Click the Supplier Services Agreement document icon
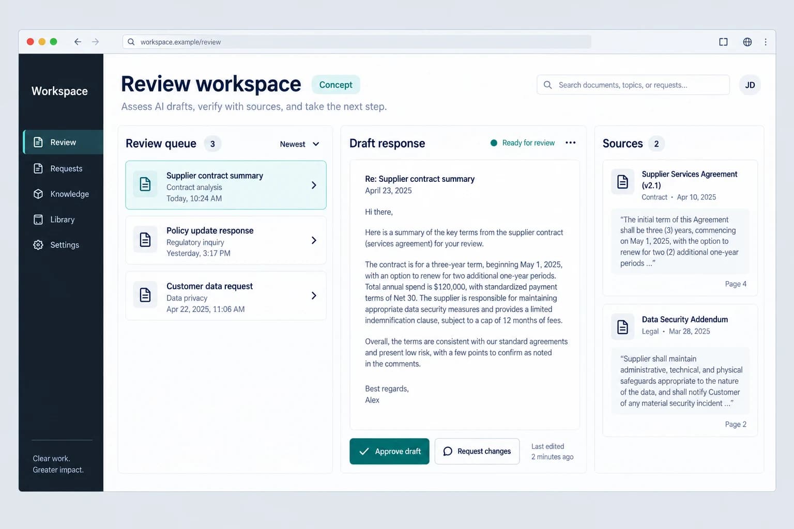 (x=623, y=182)
